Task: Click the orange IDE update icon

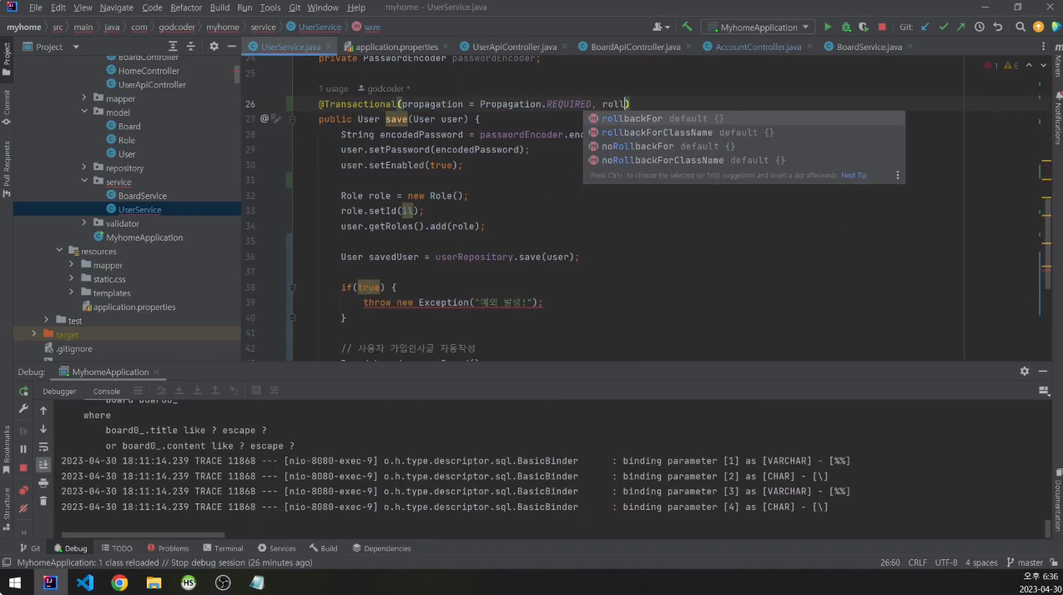Action: [x=1039, y=27]
